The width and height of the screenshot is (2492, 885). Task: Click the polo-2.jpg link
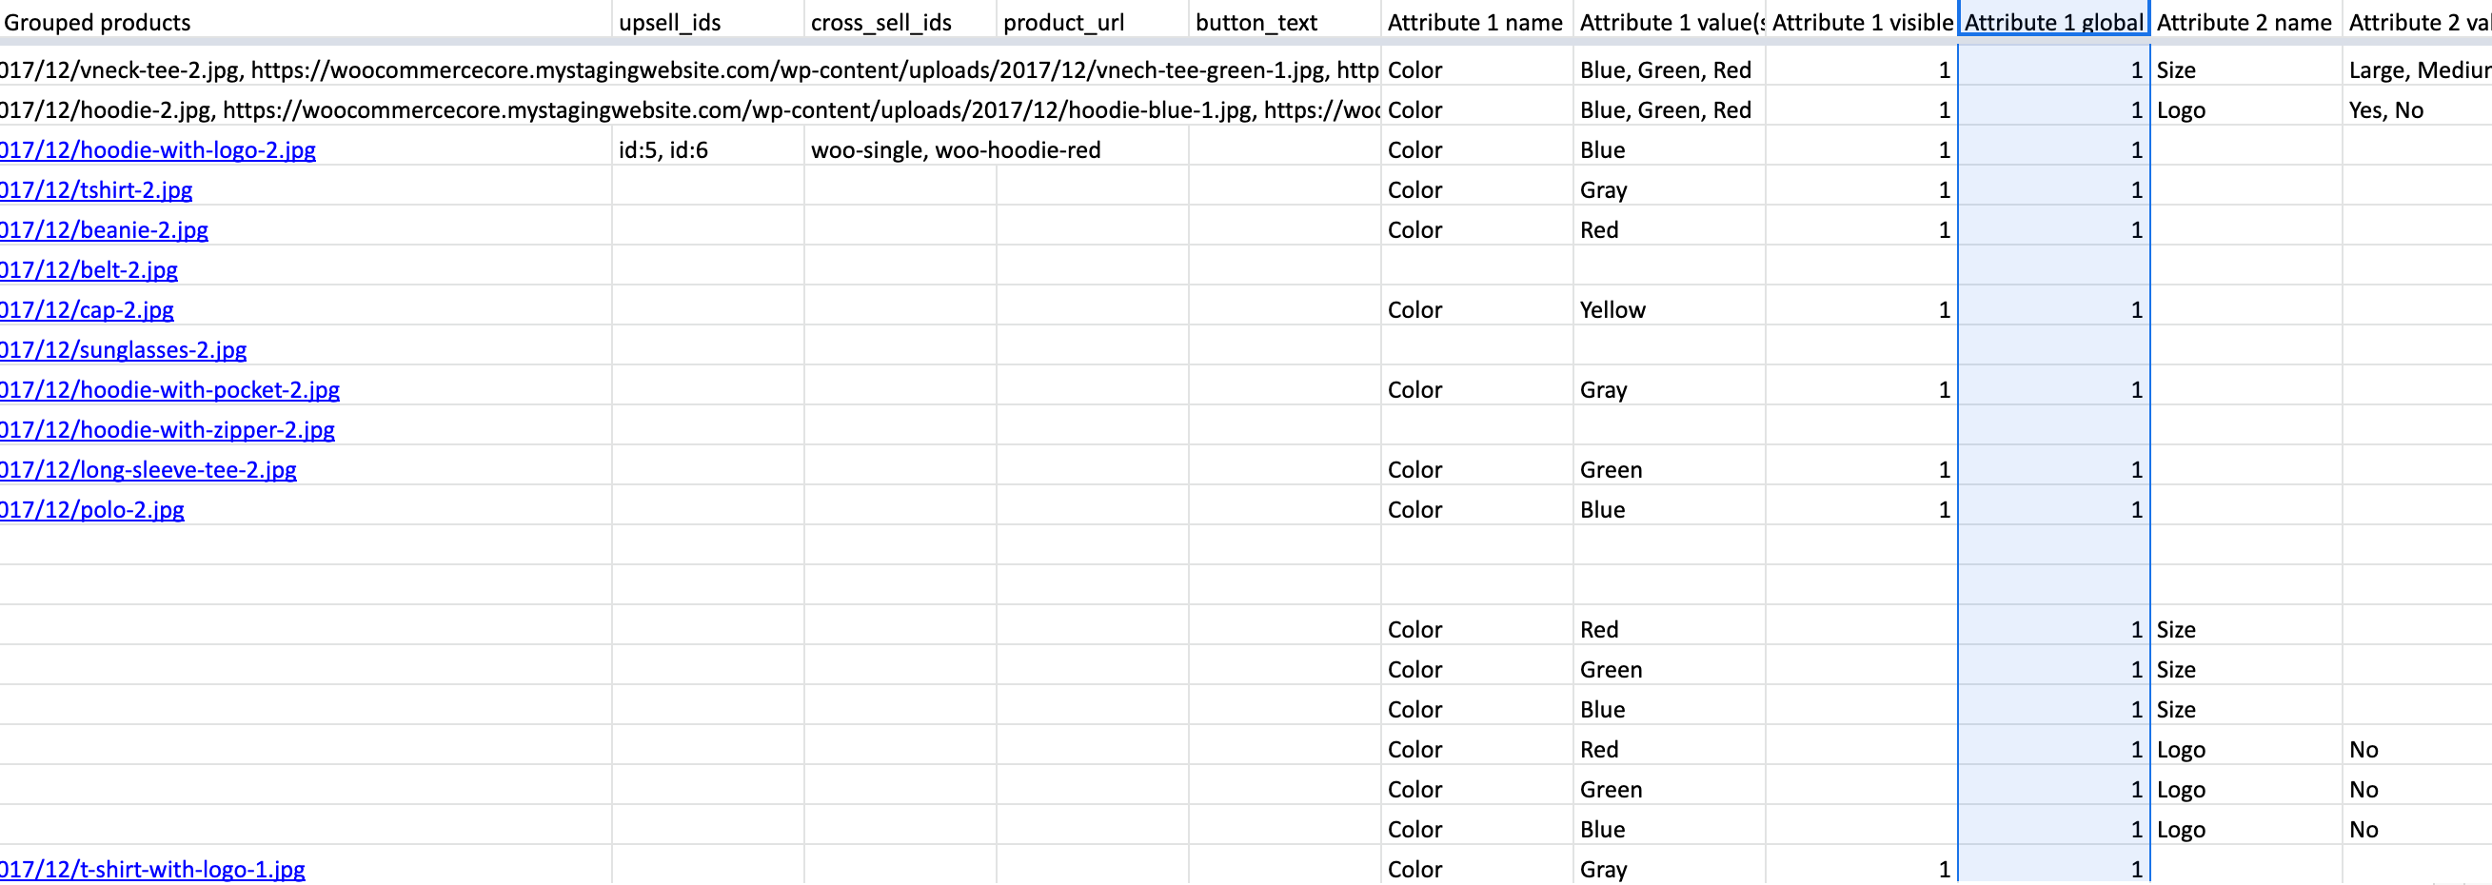point(93,510)
